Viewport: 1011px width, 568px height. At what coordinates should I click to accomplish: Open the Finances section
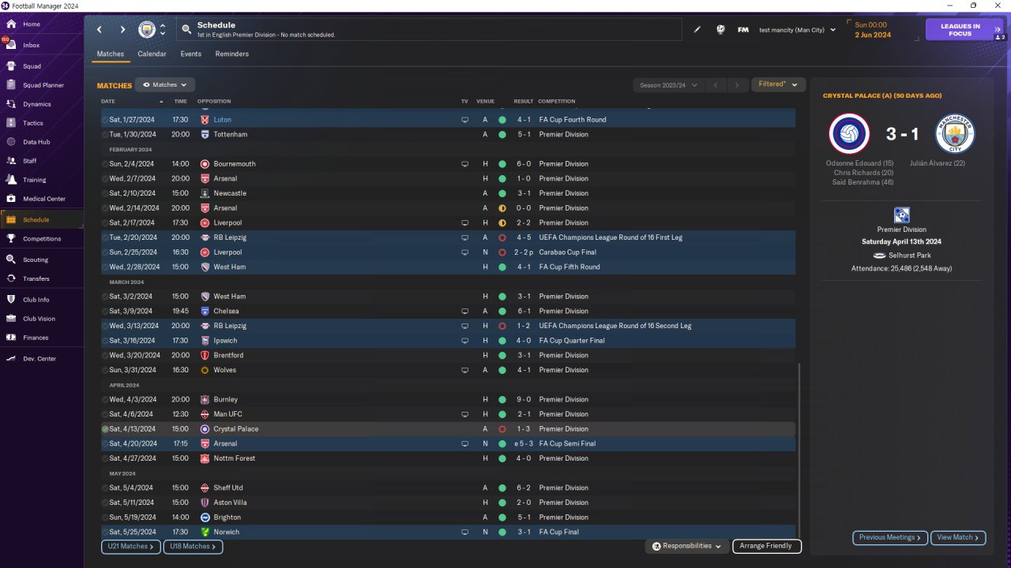point(36,338)
